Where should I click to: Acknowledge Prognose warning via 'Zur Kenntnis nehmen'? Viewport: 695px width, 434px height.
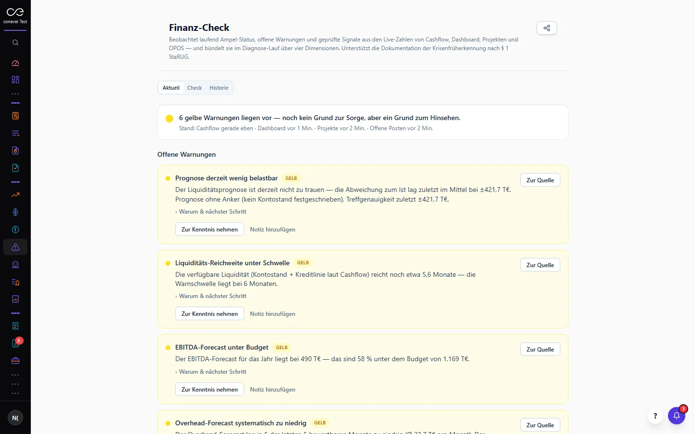coord(209,229)
